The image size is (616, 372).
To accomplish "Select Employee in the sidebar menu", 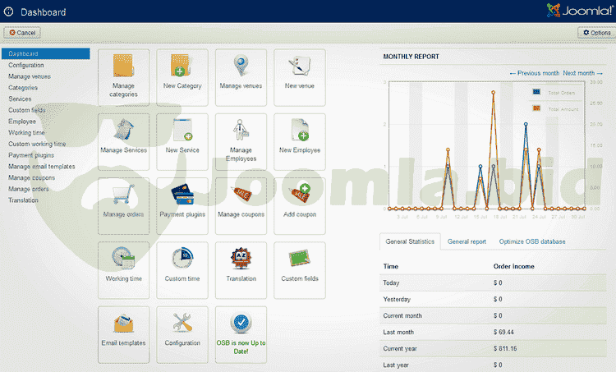I will [x=22, y=122].
